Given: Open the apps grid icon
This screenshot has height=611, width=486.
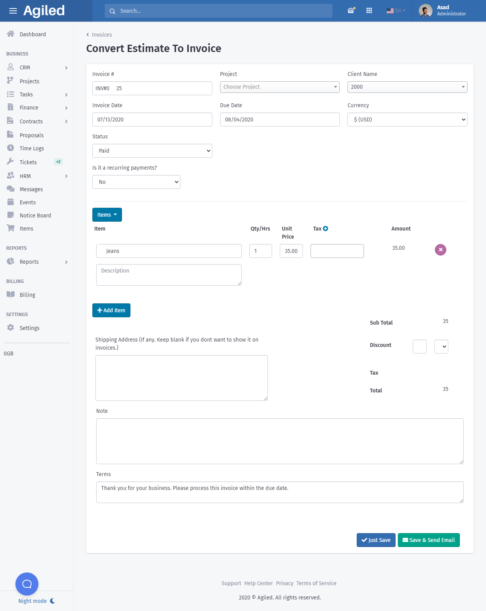Looking at the screenshot, I should coord(369,11).
